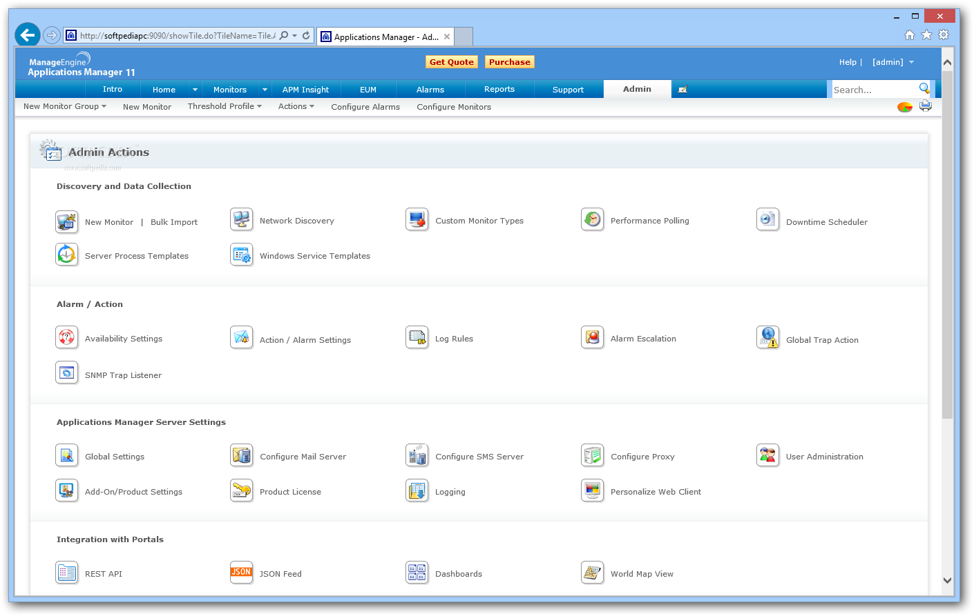Image resolution: width=974 pixels, height=616 pixels.
Task: Open the Personalize Web Client icon
Action: click(x=593, y=491)
